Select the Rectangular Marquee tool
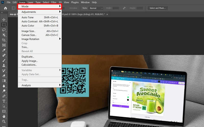204x127 pixels. [4, 25]
